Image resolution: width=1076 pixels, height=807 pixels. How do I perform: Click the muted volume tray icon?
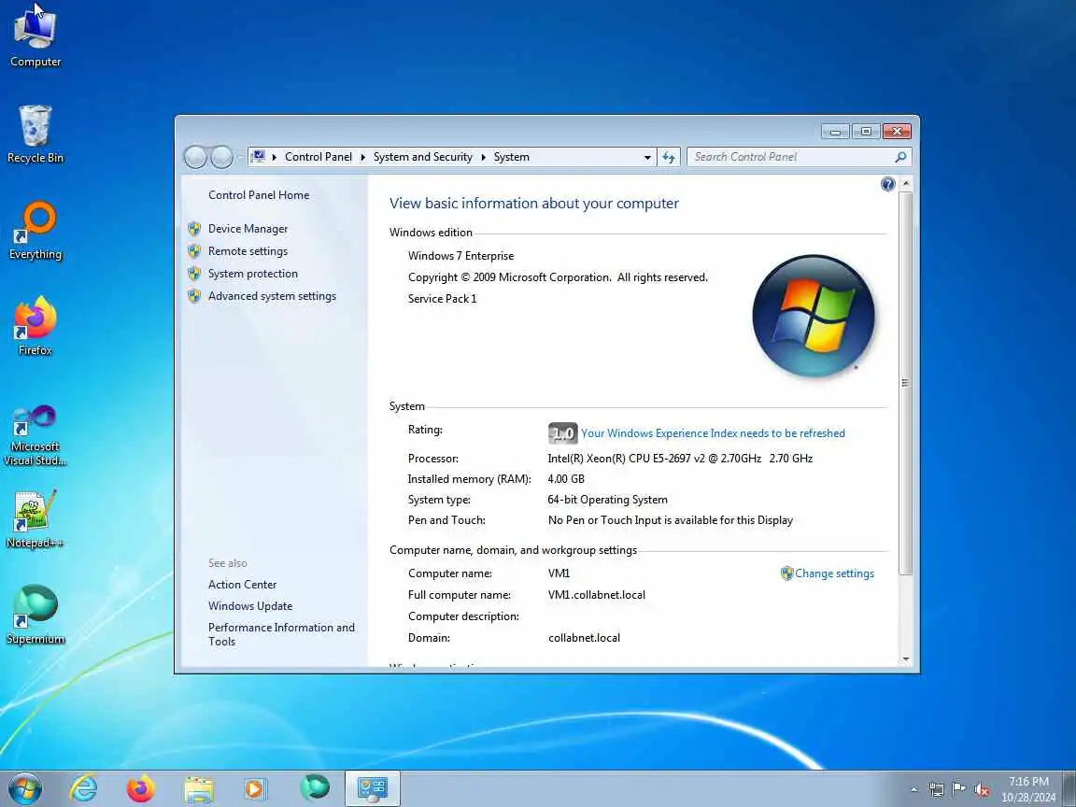pos(982,790)
